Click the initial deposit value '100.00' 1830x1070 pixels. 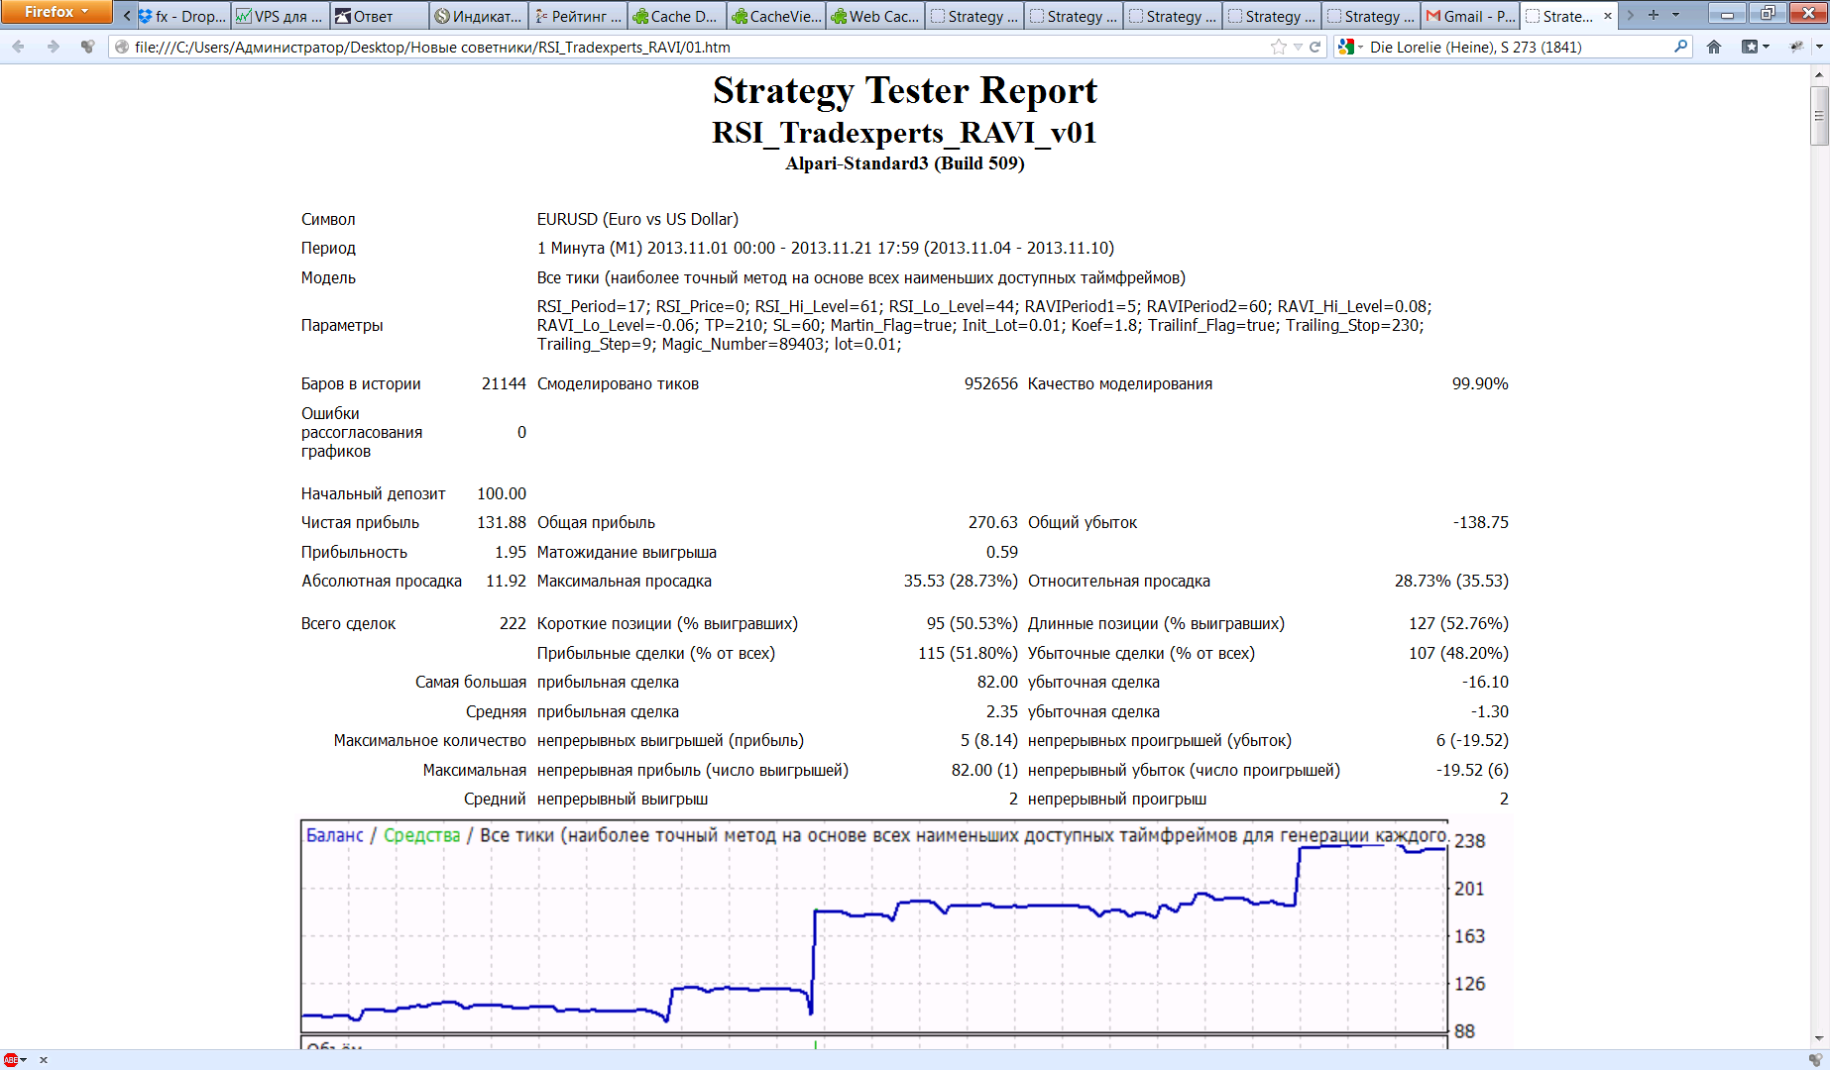click(x=502, y=493)
